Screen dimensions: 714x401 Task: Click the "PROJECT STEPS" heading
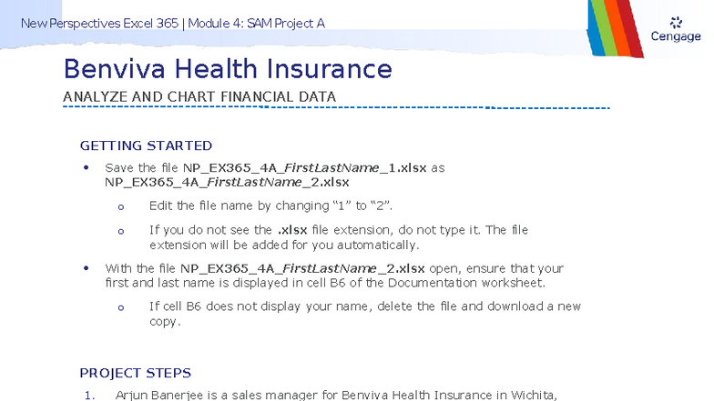pyautogui.click(x=135, y=373)
